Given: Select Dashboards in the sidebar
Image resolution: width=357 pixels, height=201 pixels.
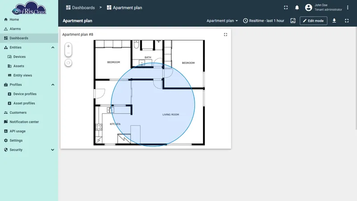Looking at the screenshot, I should tap(29, 38).
